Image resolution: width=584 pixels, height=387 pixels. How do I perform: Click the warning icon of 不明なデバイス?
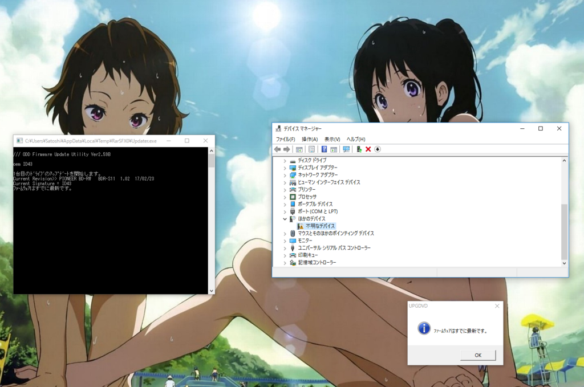(301, 226)
